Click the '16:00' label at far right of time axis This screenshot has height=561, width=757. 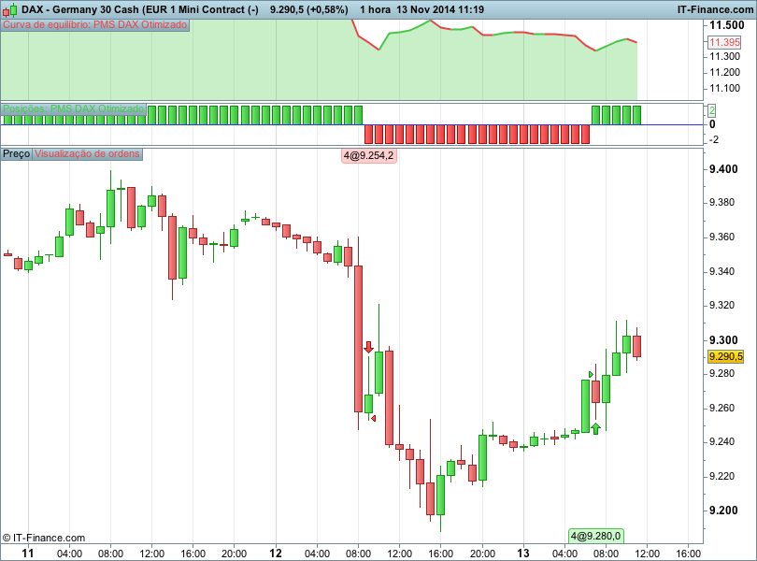click(x=688, y=554)
